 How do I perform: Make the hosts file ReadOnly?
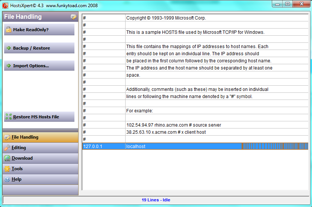click(39, 30)
